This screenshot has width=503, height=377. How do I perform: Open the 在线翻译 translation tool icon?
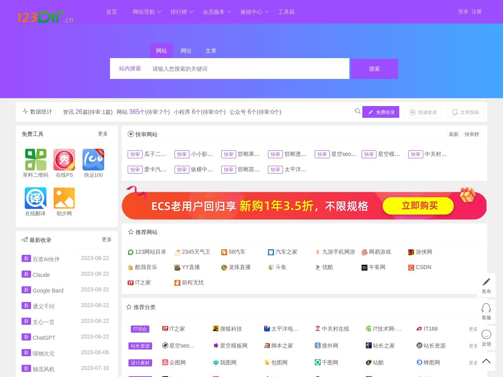point(35,197)
